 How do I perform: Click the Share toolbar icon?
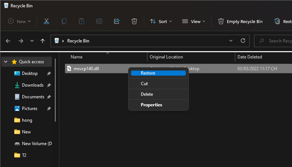pyautogui.click(x=117, y=22)
